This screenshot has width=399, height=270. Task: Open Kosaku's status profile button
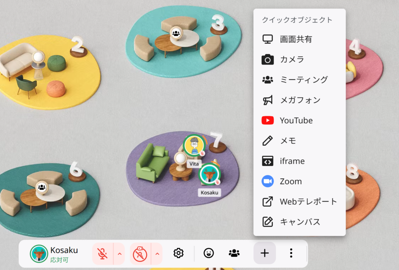(x=55, y=254)
